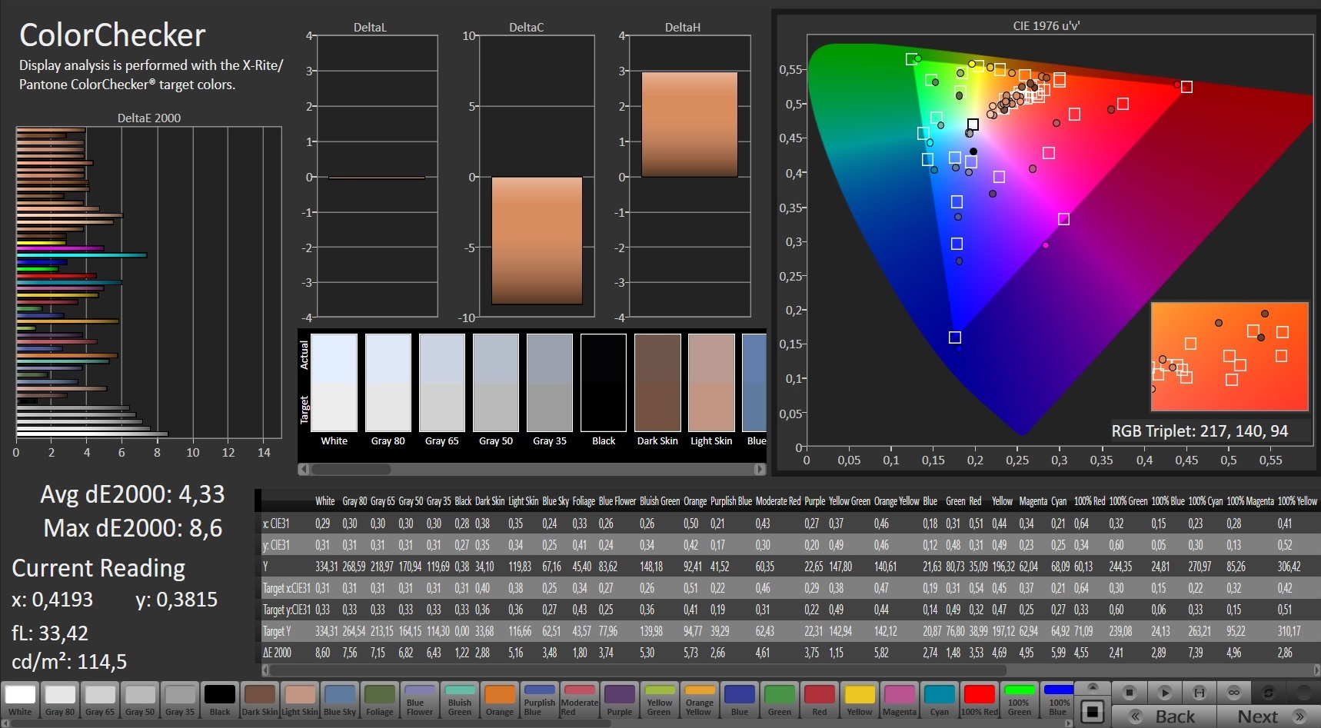
Task: Toggle the continuous infinity read icon
Action: pyautogui.click(x=1233, y=693)
